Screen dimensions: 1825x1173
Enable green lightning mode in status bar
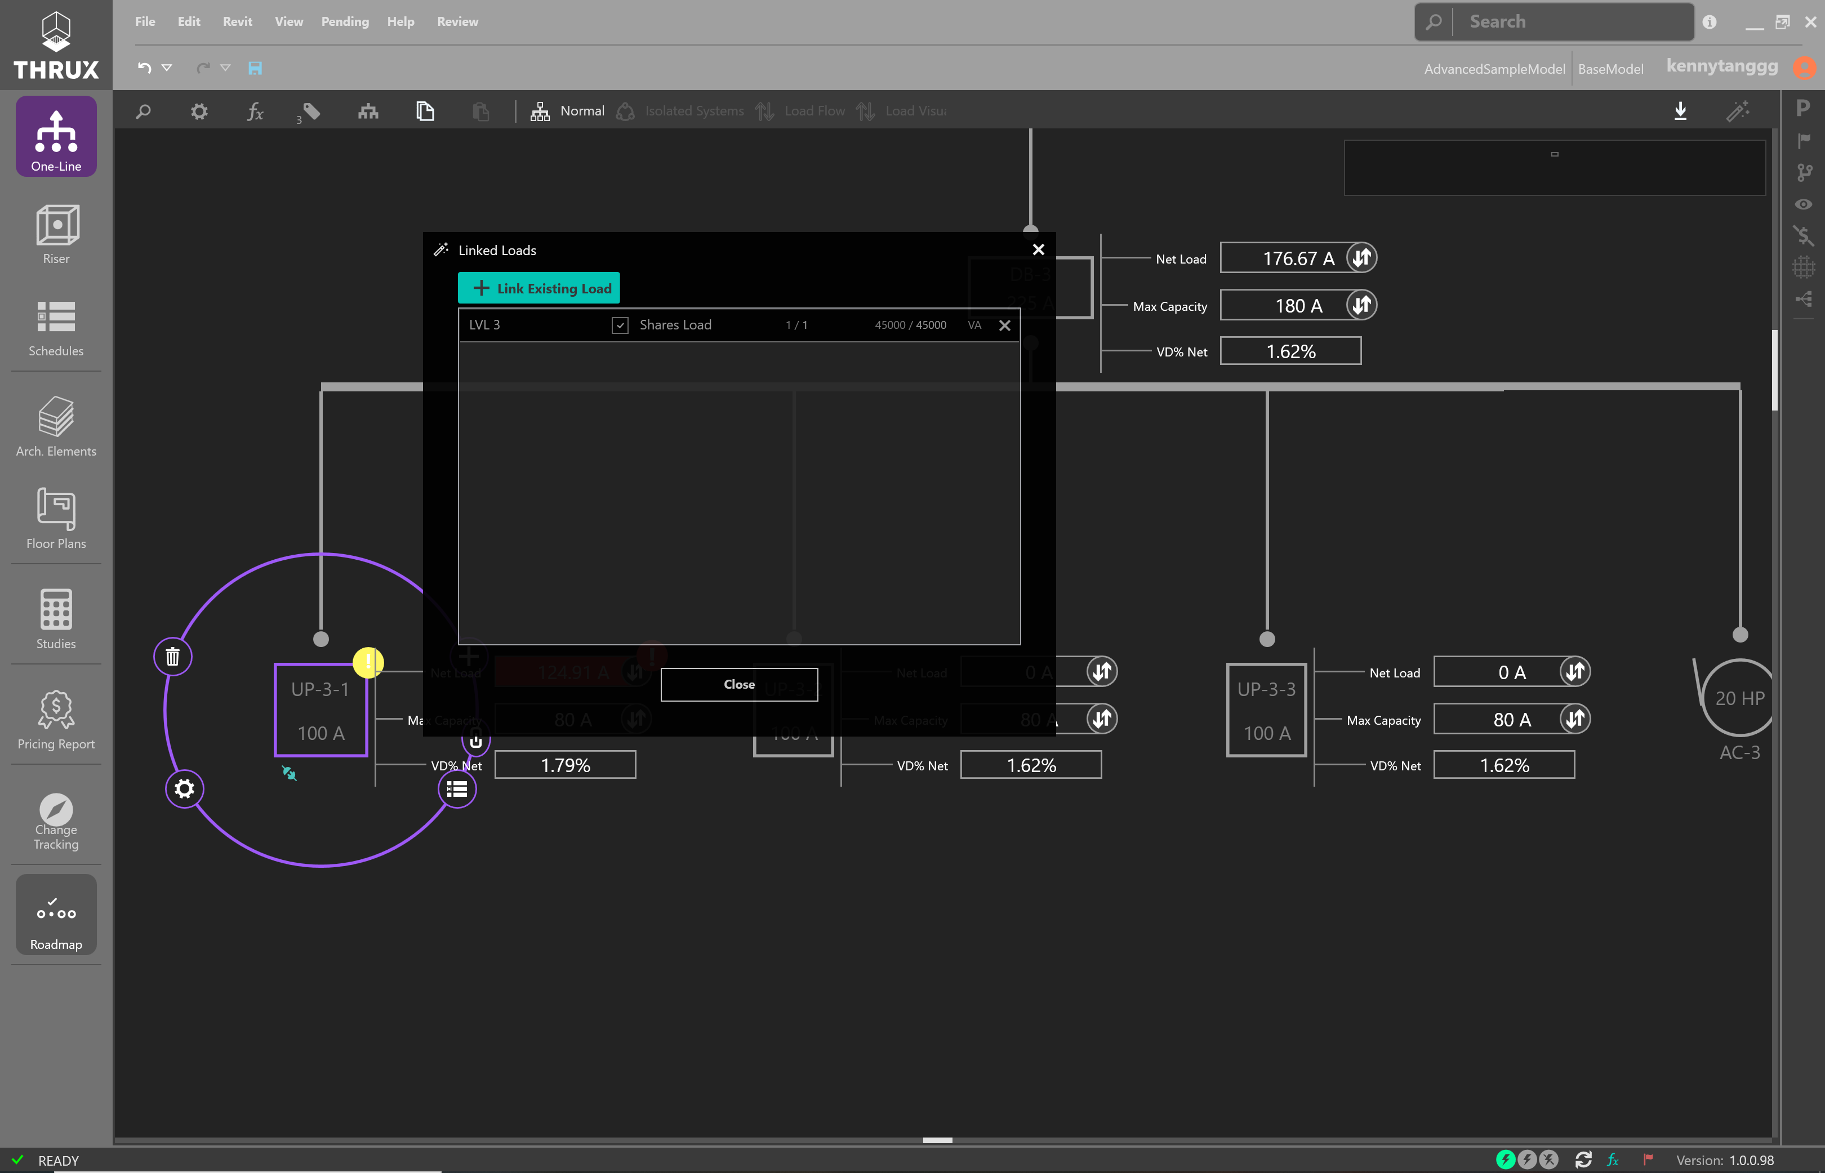pyautogui.click(x=1505, y=1159)
